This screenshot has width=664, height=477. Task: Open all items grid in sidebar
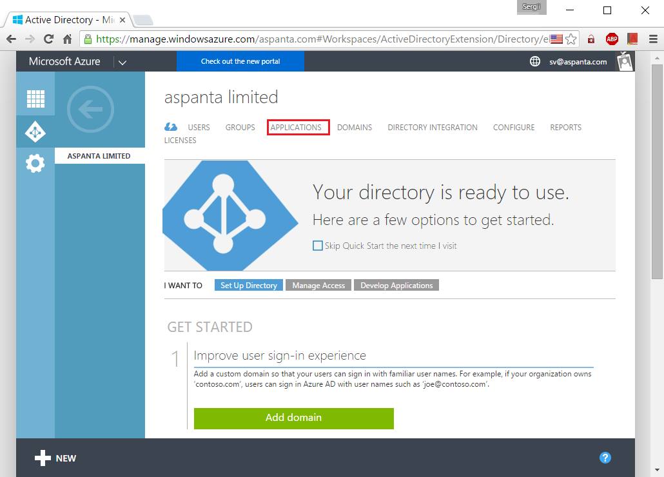tap(35, 99)
